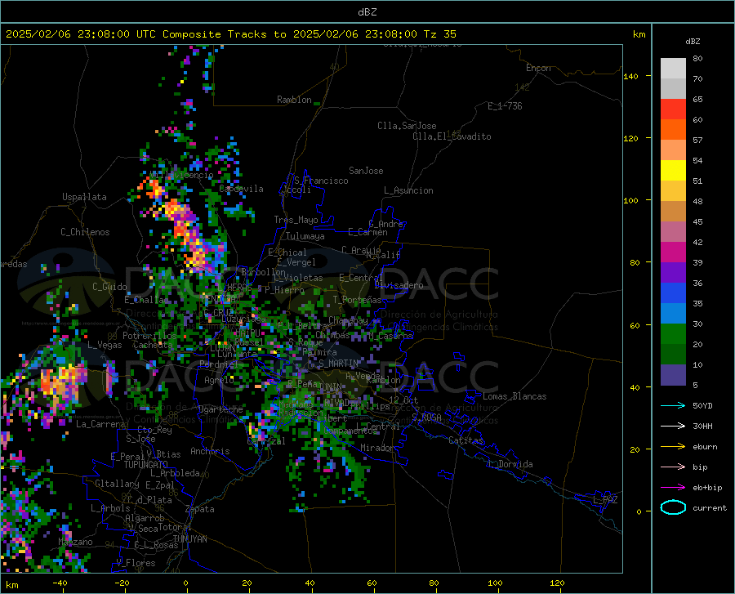735x594 pixels.
Task: Select the purple 36–39 dBZ swatch
Action: 673,273
